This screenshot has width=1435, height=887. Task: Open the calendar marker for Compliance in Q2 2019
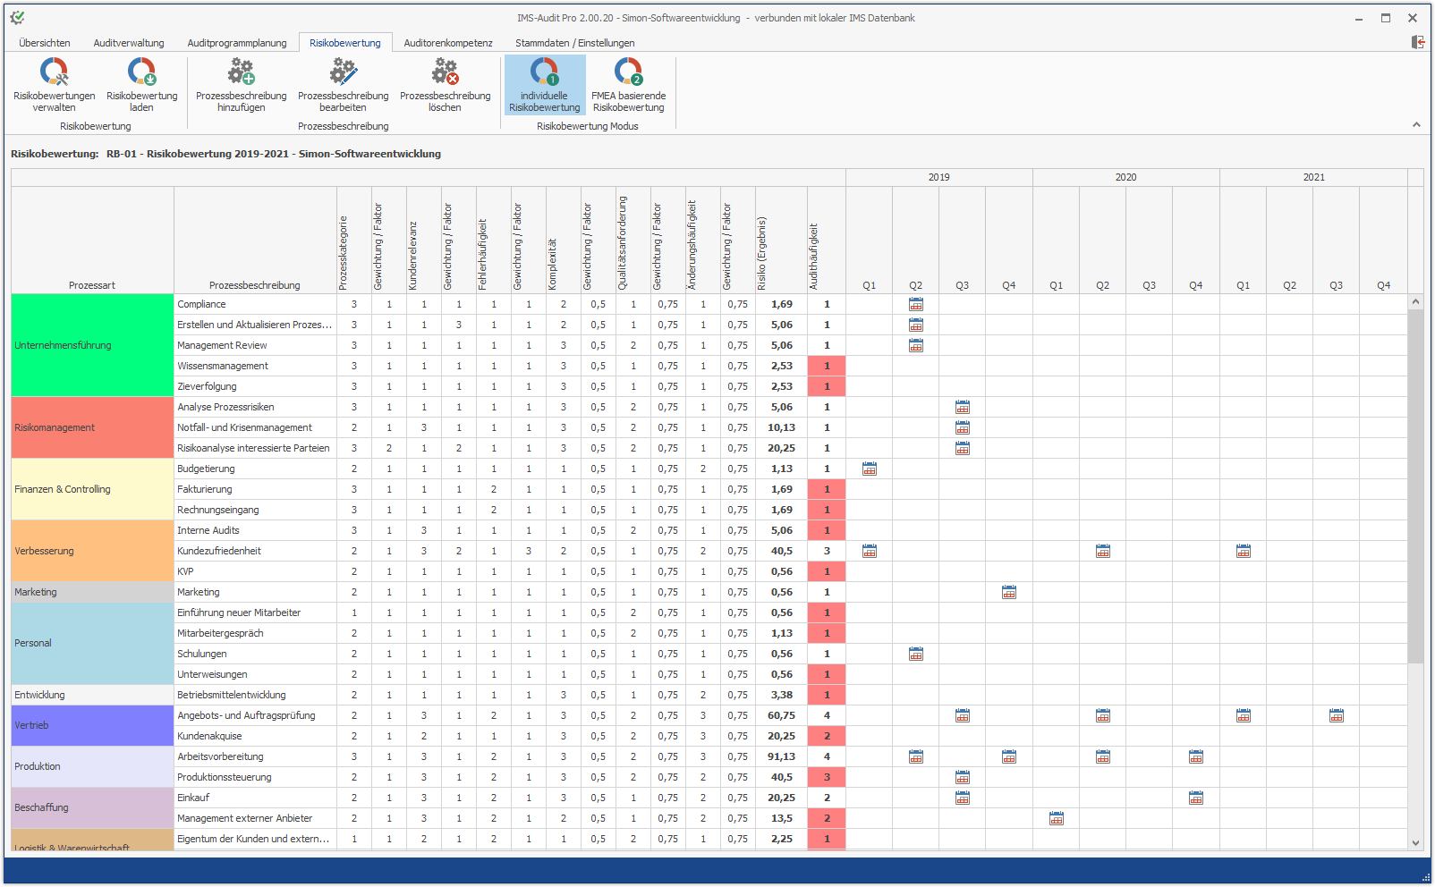[x=916, y=304]
